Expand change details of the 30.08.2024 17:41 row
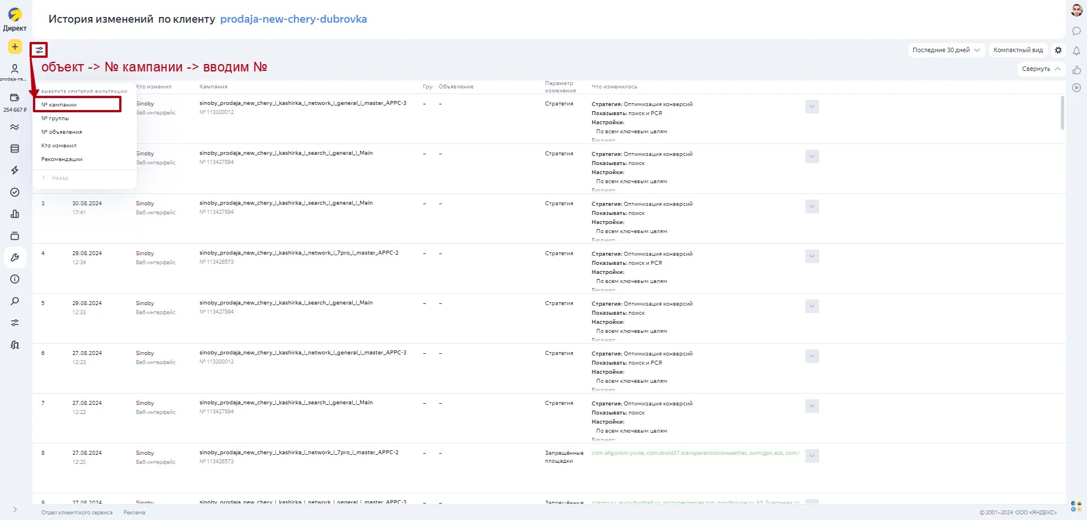Screen dimensions: 1087x520 812,206
